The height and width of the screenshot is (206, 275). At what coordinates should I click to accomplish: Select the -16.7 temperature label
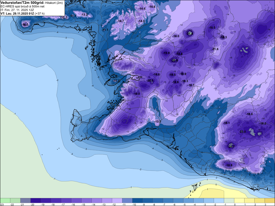point(191,85)
